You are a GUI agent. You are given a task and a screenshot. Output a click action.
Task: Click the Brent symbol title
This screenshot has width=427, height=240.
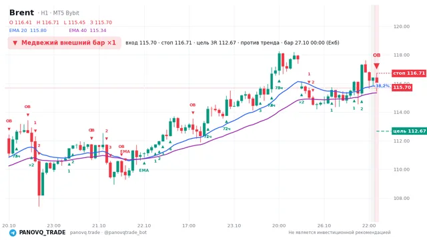click(21, 13)
